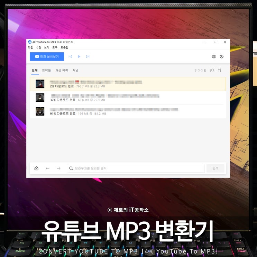Switch to the 채널 tab
Viewport: 257px width, 257px height.
pos(75,70)
